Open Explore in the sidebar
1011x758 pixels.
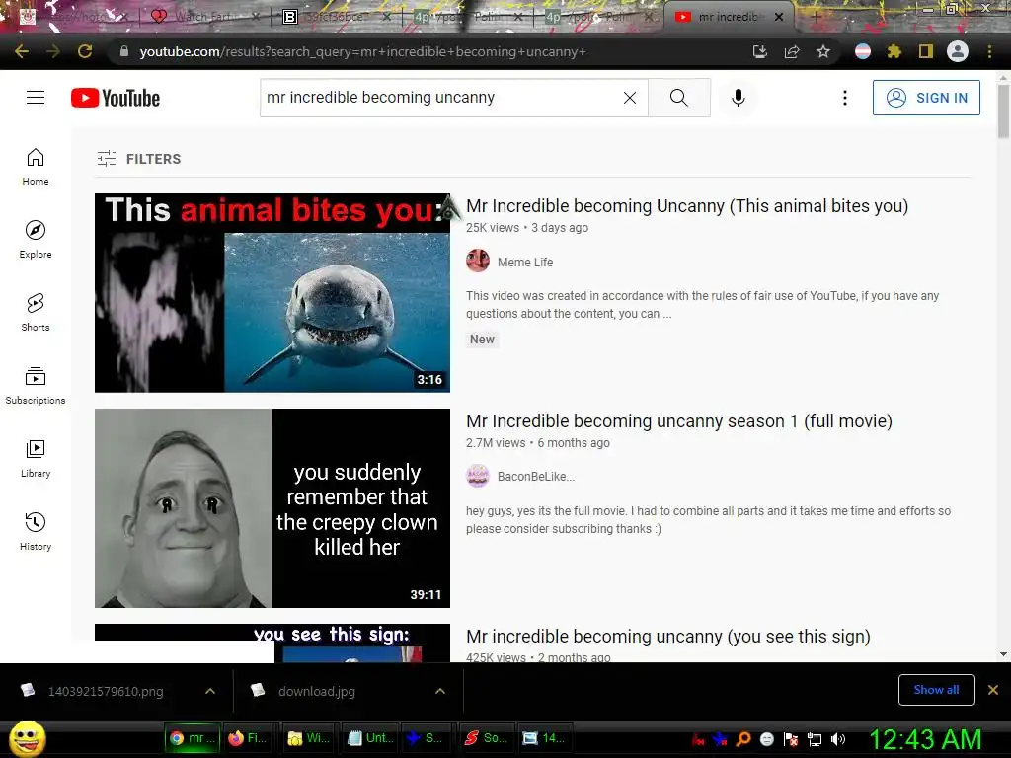pyautogui.click(x=36, y=240)
